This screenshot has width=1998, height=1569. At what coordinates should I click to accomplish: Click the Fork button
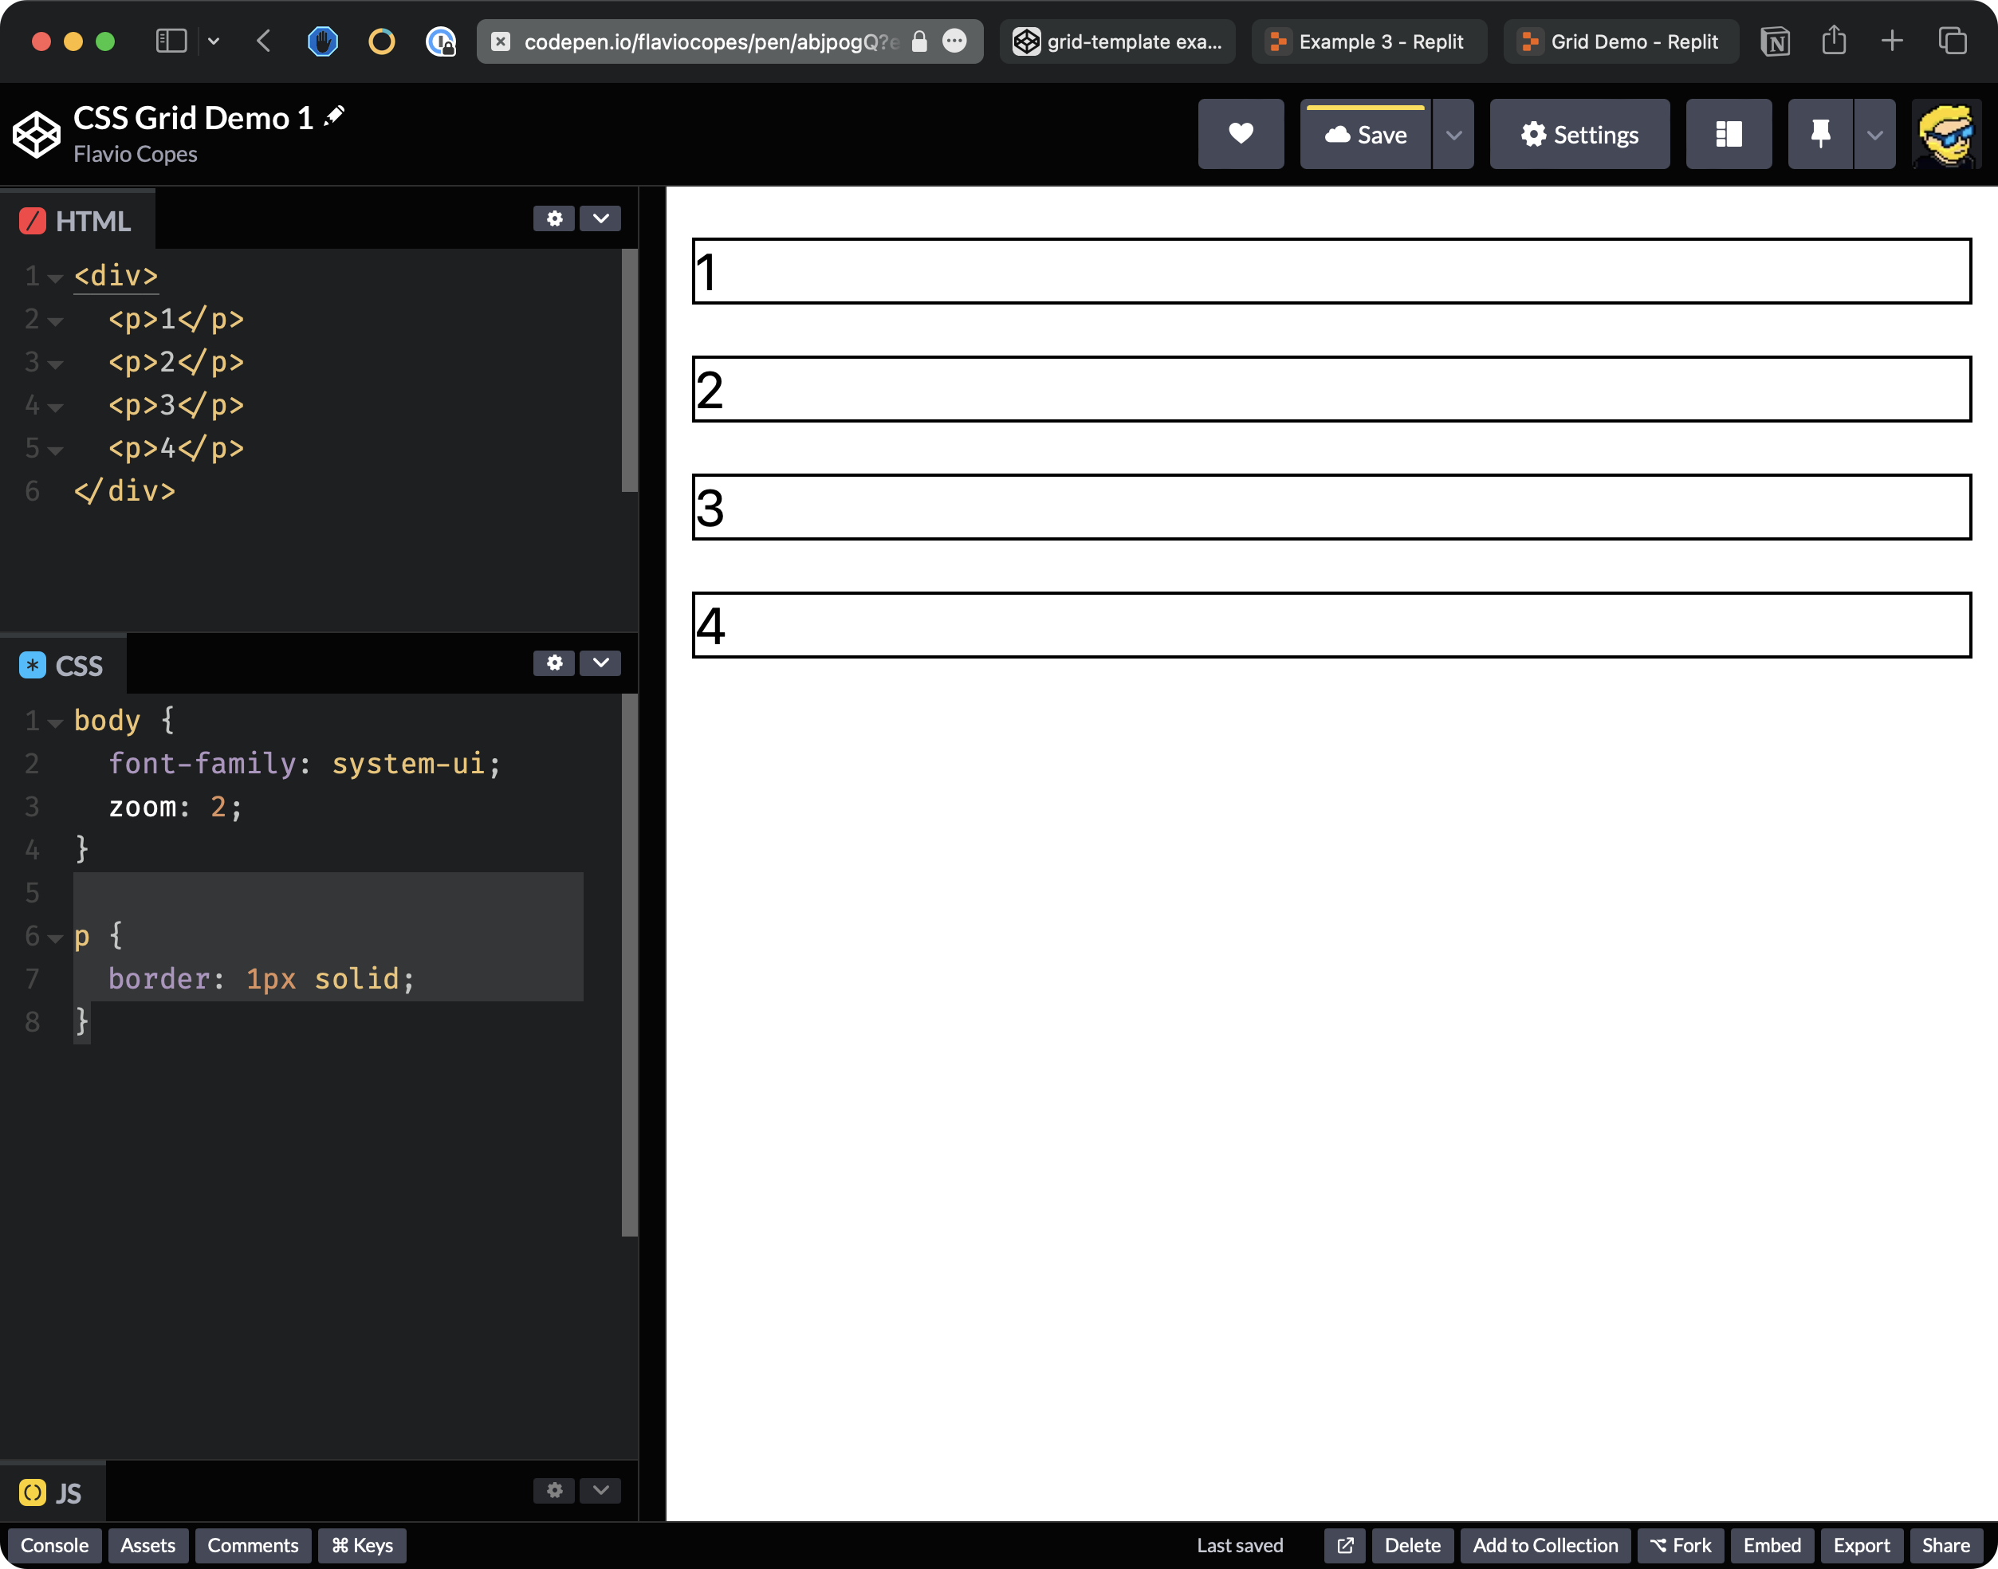[1680, 1545]
